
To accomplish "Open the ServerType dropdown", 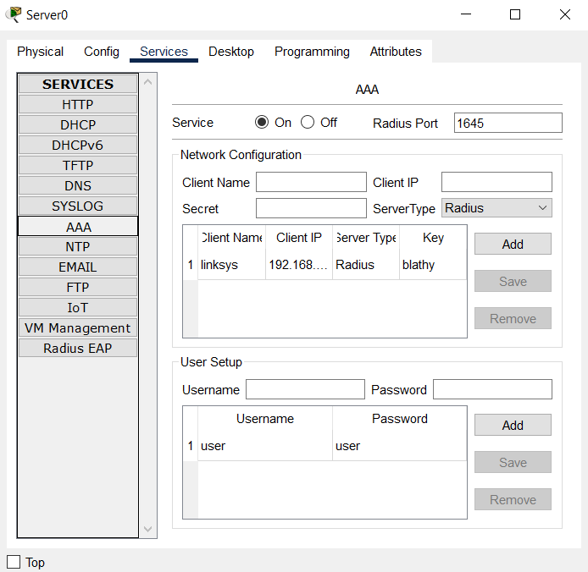I will (x=496, y=208).
